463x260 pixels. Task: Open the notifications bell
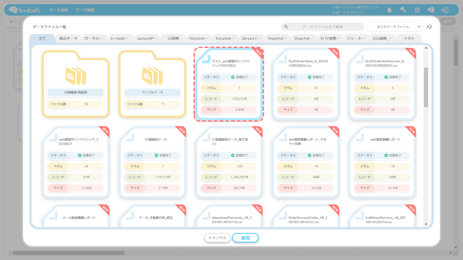[x=390, y=10]
